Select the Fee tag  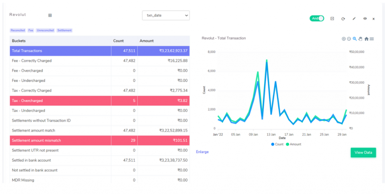31,30
